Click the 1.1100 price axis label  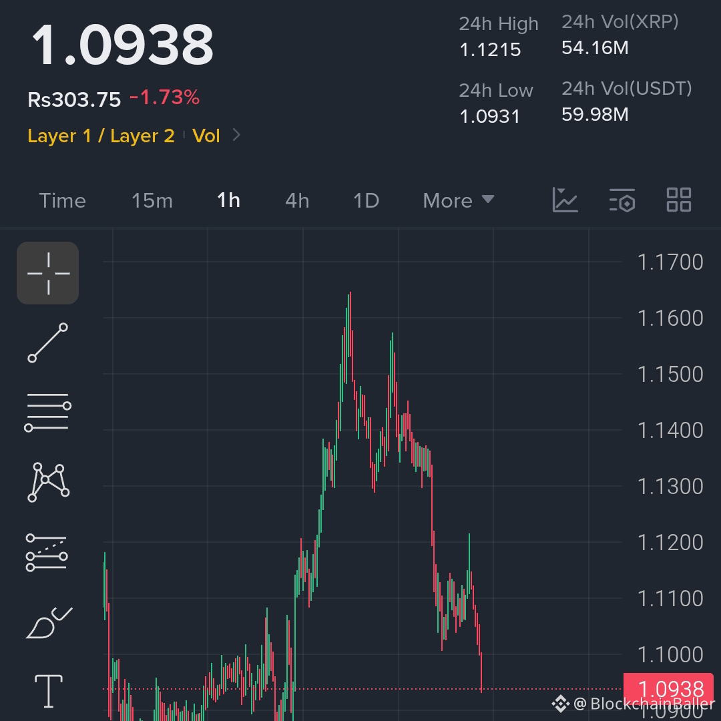point(670,599)
